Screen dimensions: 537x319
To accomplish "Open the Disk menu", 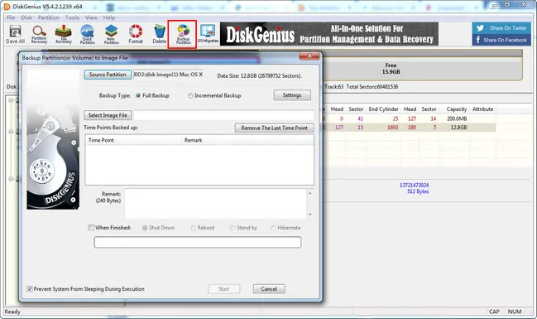I will click(26, 17).
